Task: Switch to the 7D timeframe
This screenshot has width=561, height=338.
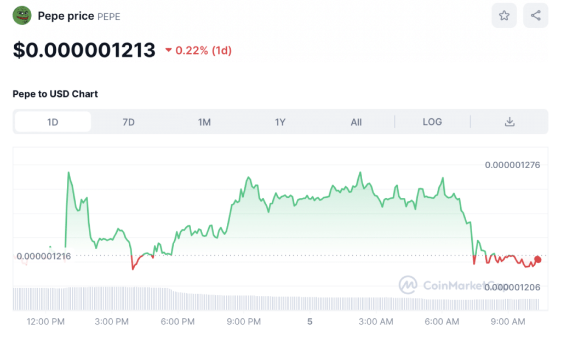Action: point(128,122)
